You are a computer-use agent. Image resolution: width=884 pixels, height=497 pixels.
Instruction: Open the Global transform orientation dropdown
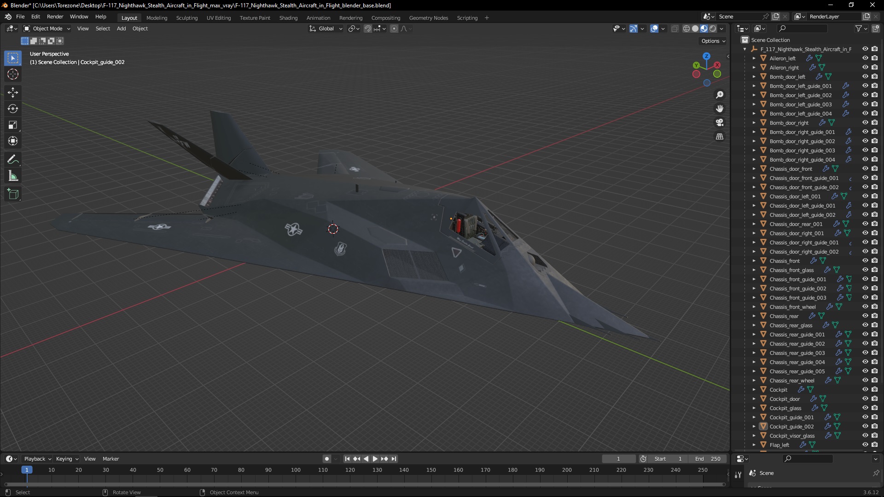pos(326,29)
